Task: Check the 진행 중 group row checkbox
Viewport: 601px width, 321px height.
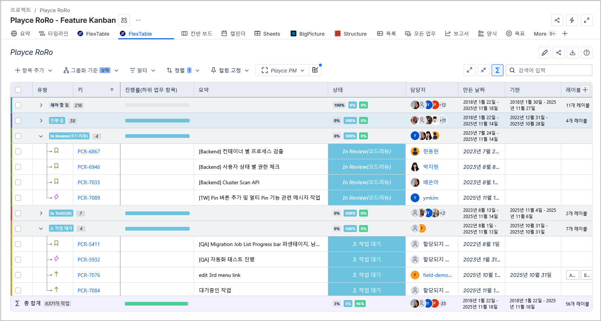Action: click(x=18, y=121)
